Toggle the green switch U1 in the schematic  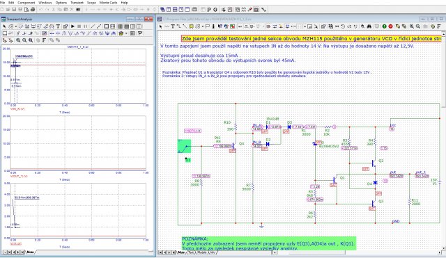184,146
